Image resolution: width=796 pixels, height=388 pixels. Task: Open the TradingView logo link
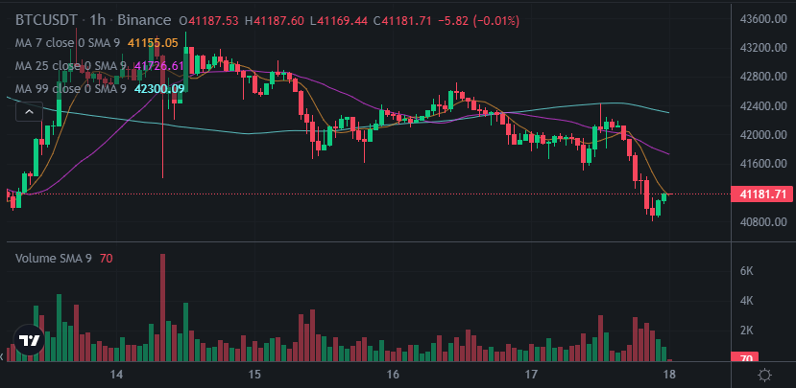pyautogui.click(x=28, y=340)
